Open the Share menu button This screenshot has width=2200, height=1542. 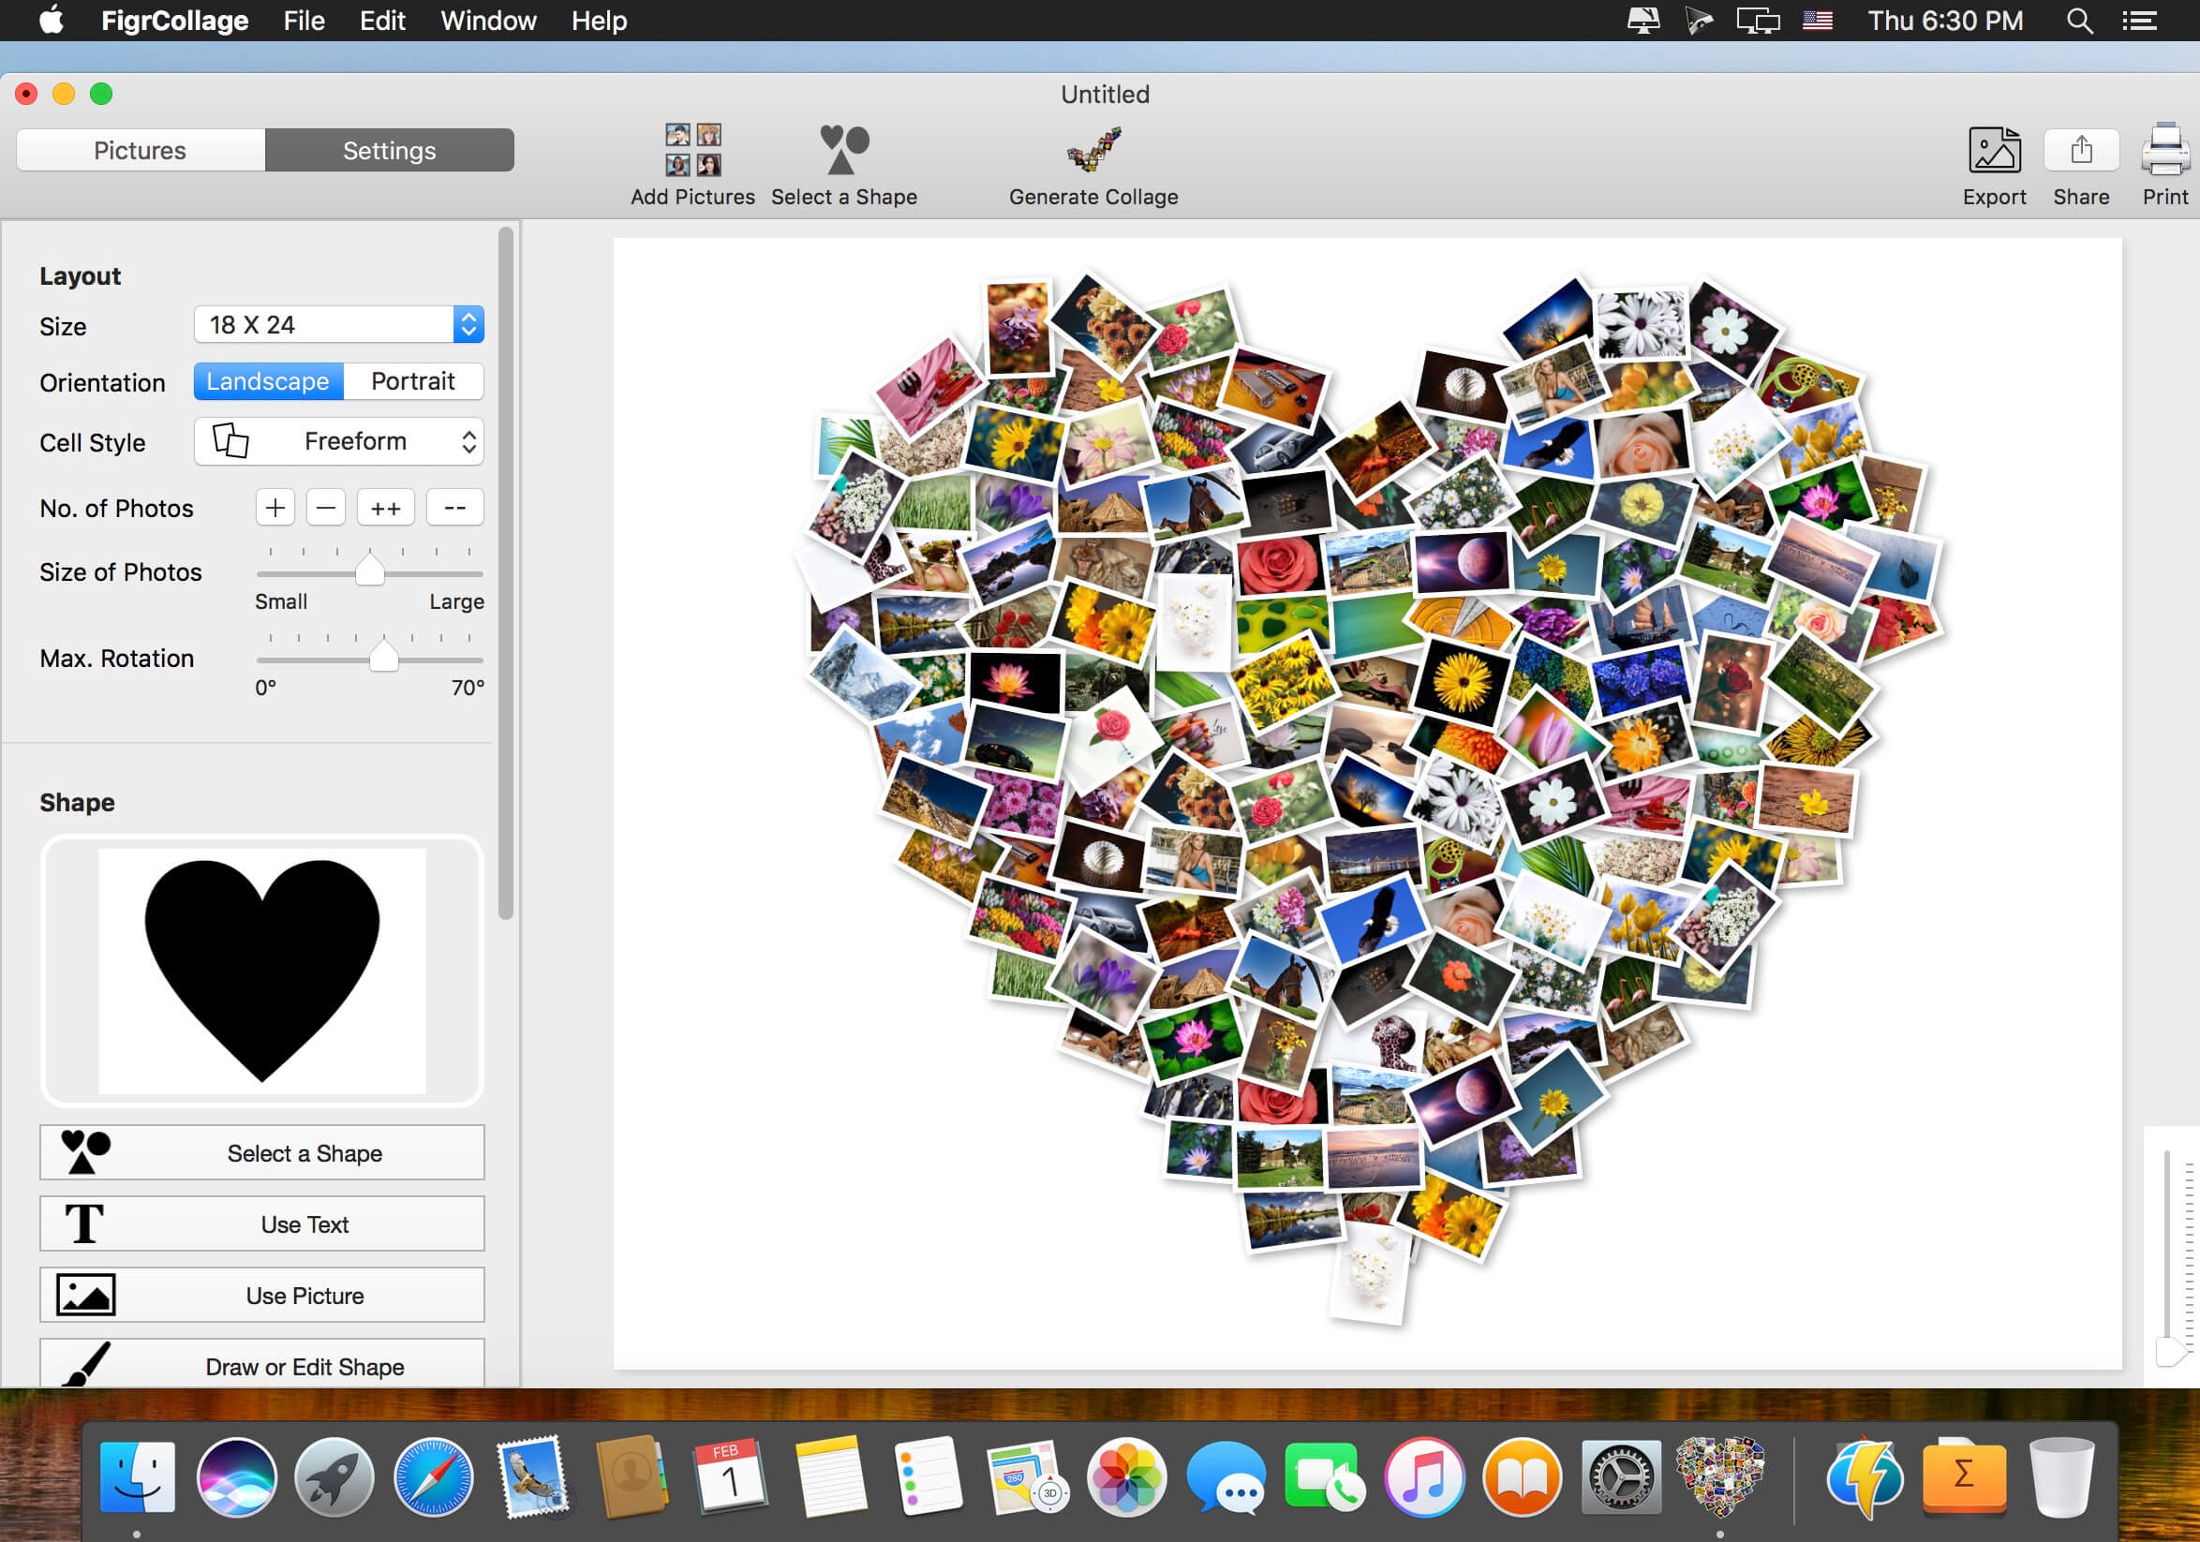(x=2080, y=151)
